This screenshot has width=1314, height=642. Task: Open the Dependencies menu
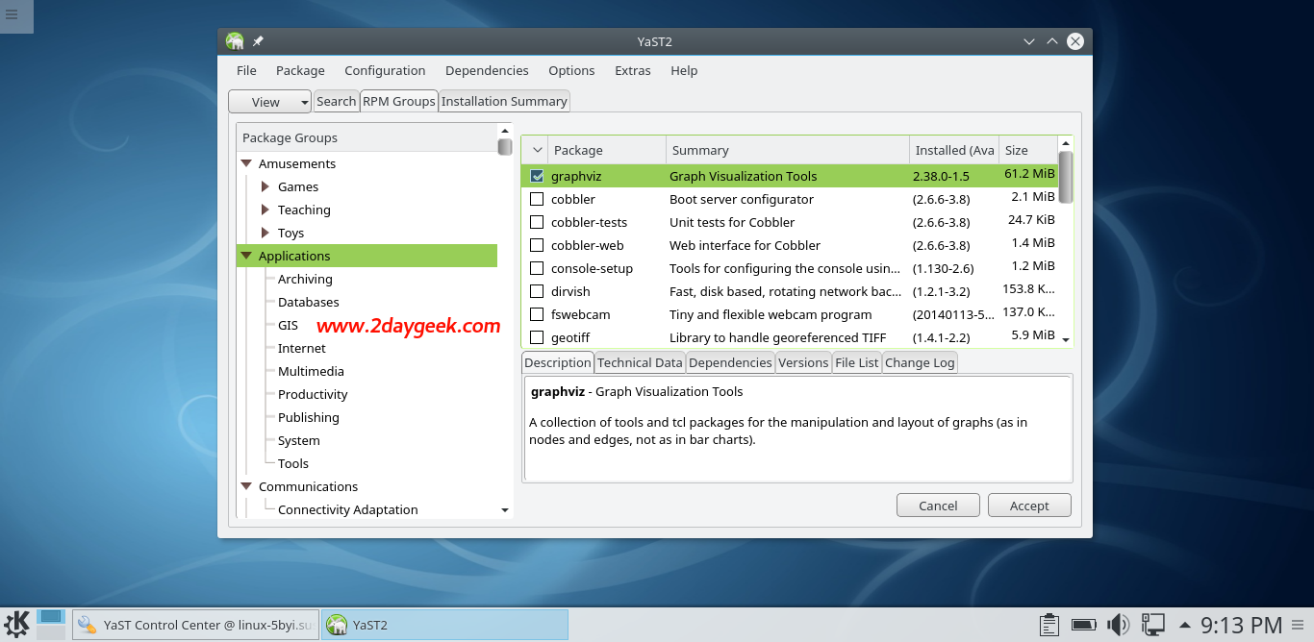coord(487,70)
